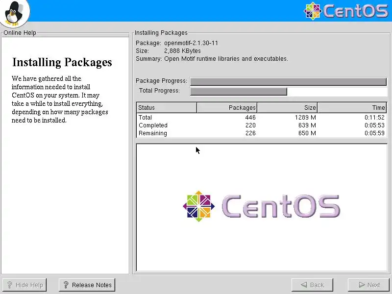This screenshot has height=294, width=392.
Task: Click size value 2,888 KBytes
Action: [x=182, y=51]
